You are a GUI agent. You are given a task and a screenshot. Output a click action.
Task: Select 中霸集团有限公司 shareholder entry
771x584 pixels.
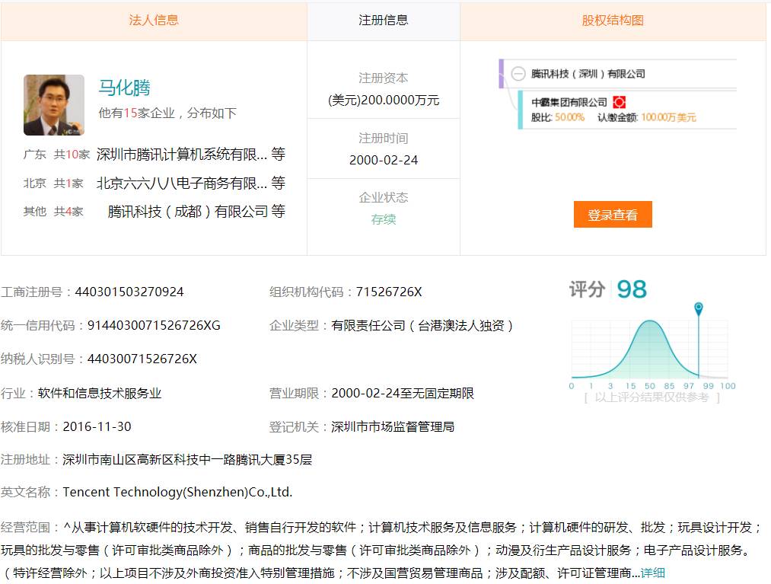[x=569, y=102]
